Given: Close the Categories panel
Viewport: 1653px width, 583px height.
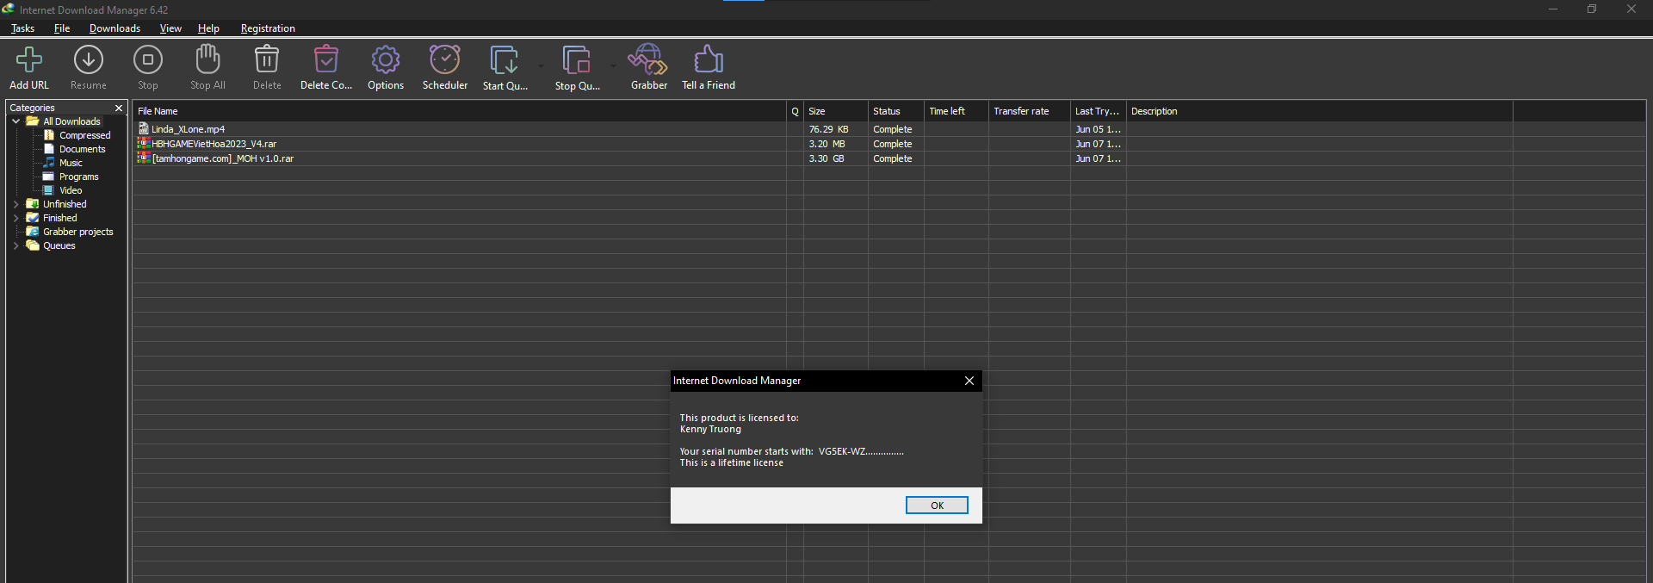Looking at the screenshot, I should click(x=119, y=108).
